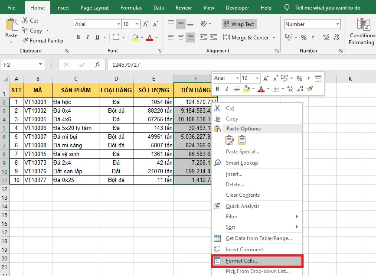
Task: Click Merge and Center icon in mini toolbar
Action: point(318,78)
